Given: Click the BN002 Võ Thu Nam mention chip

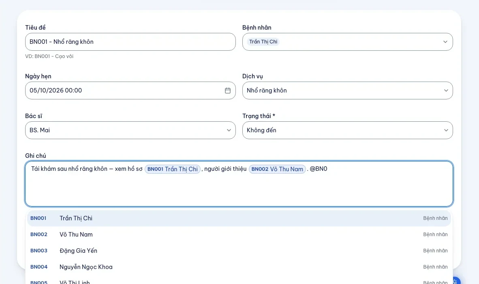Looking at the screenshot, I should click(x=277, y=169).
